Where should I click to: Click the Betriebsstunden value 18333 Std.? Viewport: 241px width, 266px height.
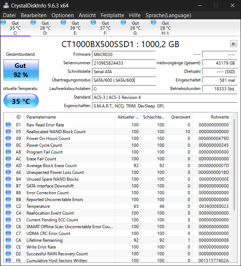click(220, 89)
